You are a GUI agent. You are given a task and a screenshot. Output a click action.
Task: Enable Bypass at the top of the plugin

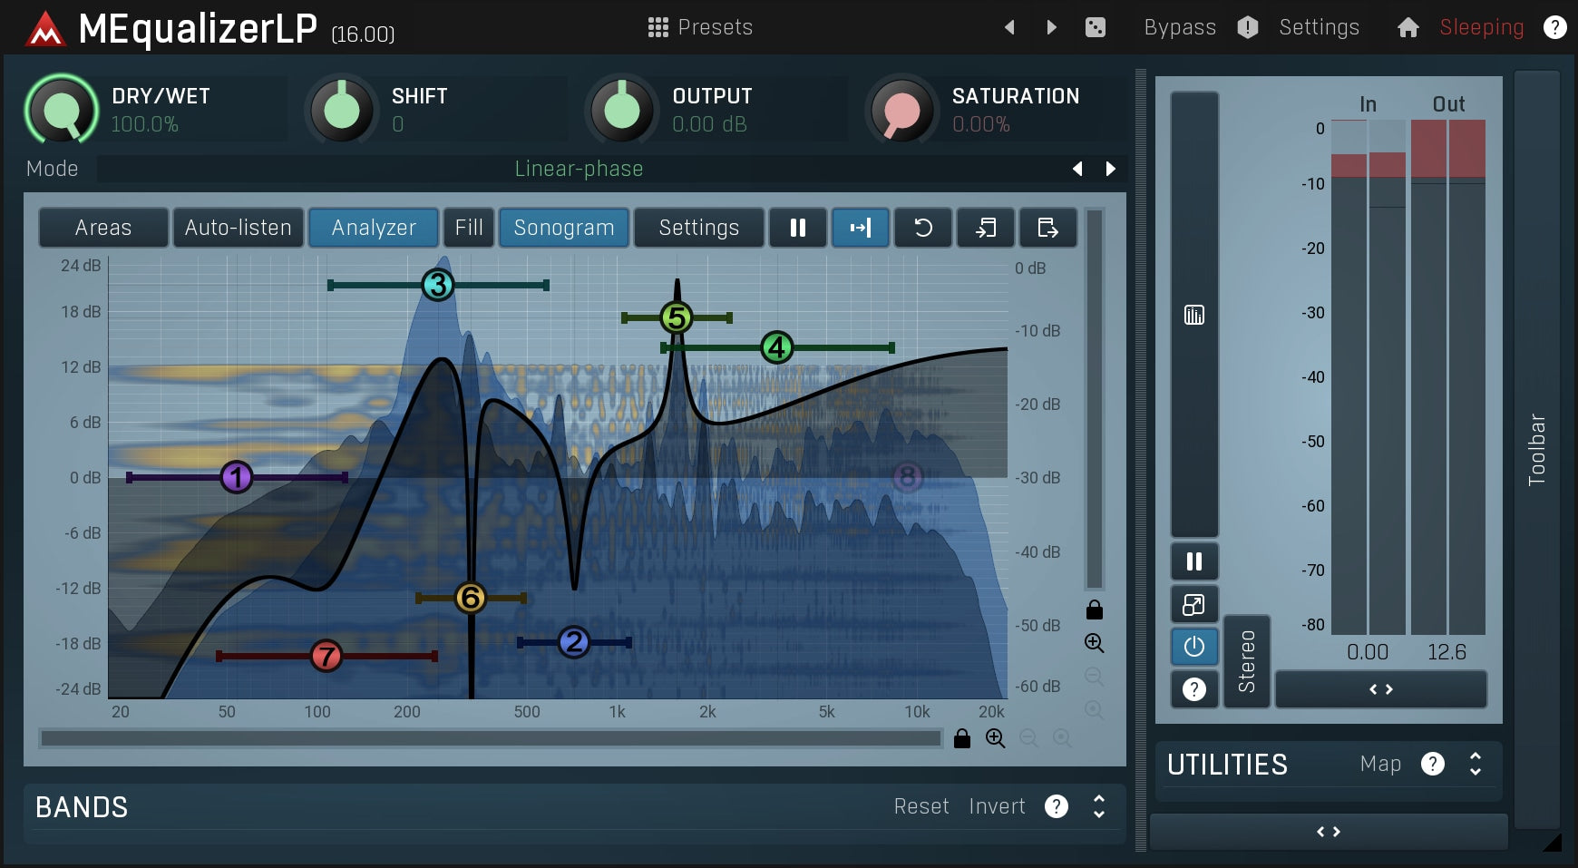click(x=1179, y=26)
